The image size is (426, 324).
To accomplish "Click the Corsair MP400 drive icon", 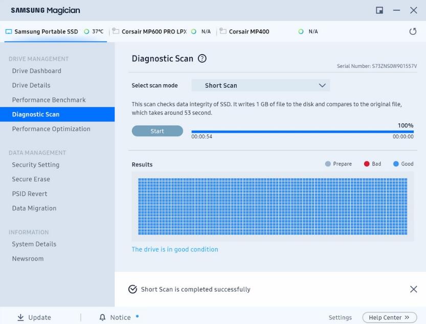I will tap(223, 32).
